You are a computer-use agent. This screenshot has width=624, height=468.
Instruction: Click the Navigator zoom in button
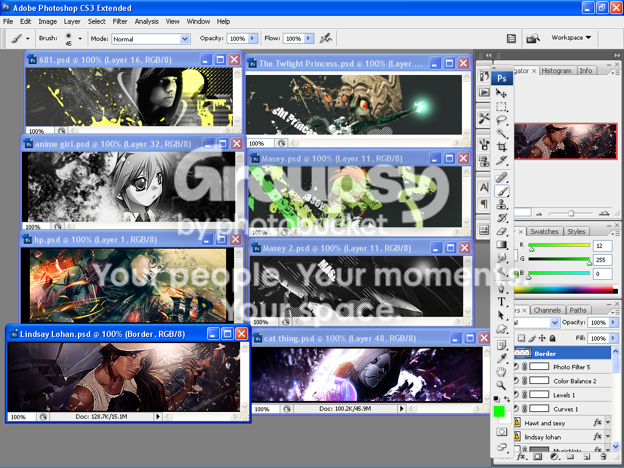[x=604, y=213]
